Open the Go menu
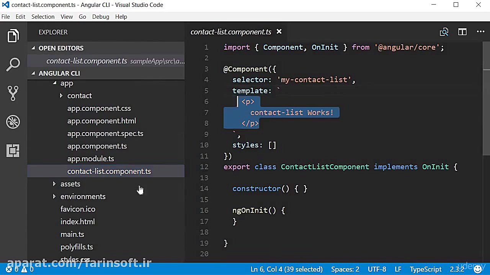 (x=82, y=17)
